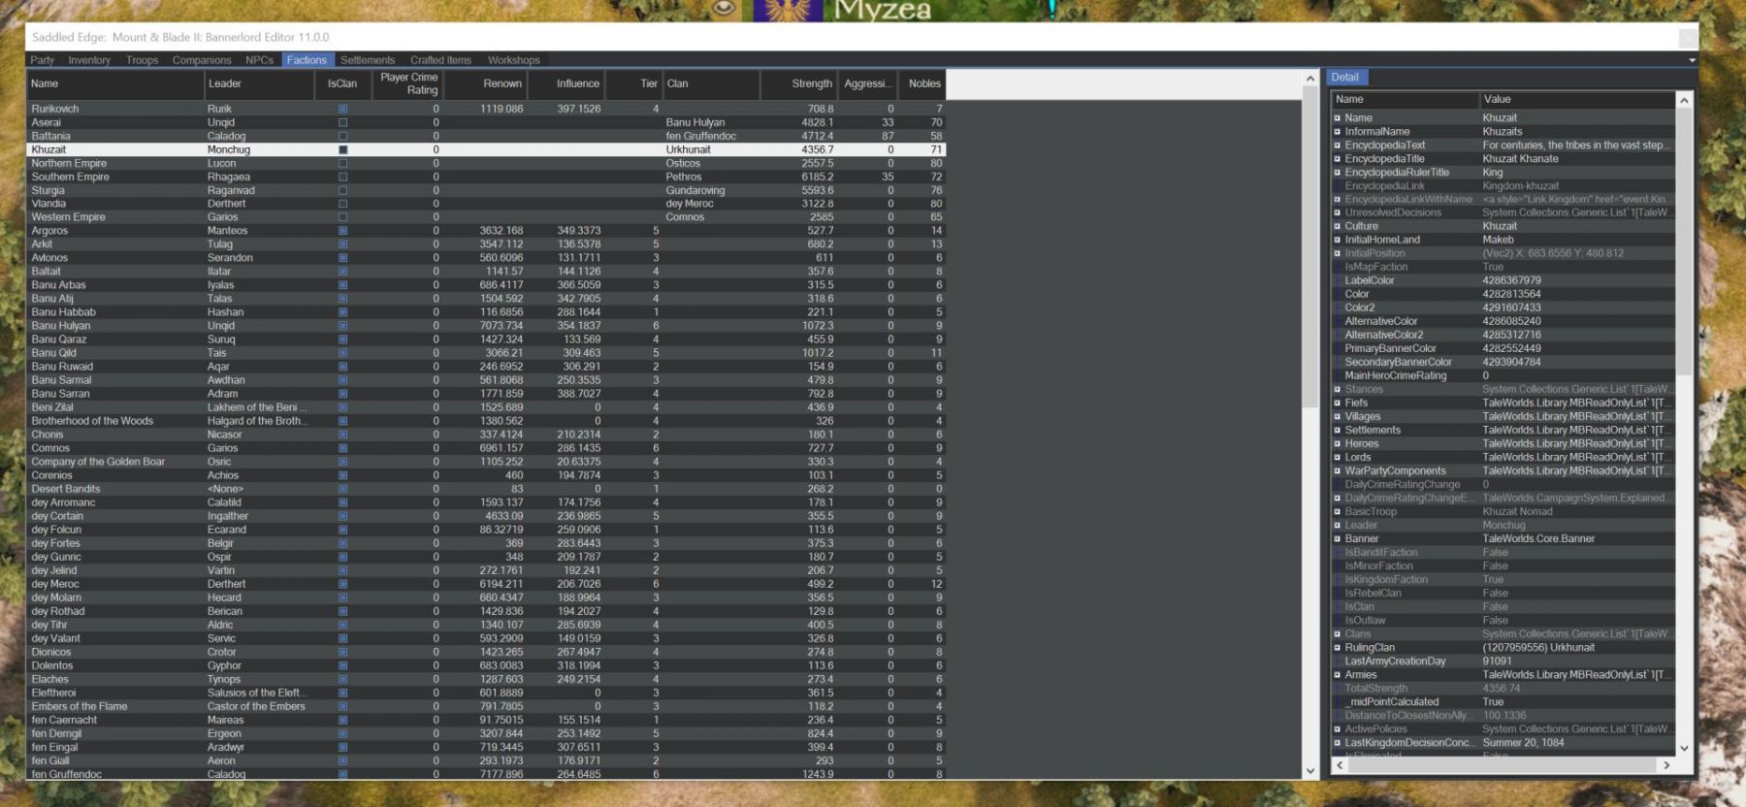Expand the Banner property node
The height and width of the screenshot is (807, 1746).
1338,539
